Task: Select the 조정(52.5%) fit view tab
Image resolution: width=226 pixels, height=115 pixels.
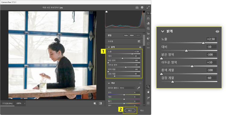Action: tap(7, 103)
